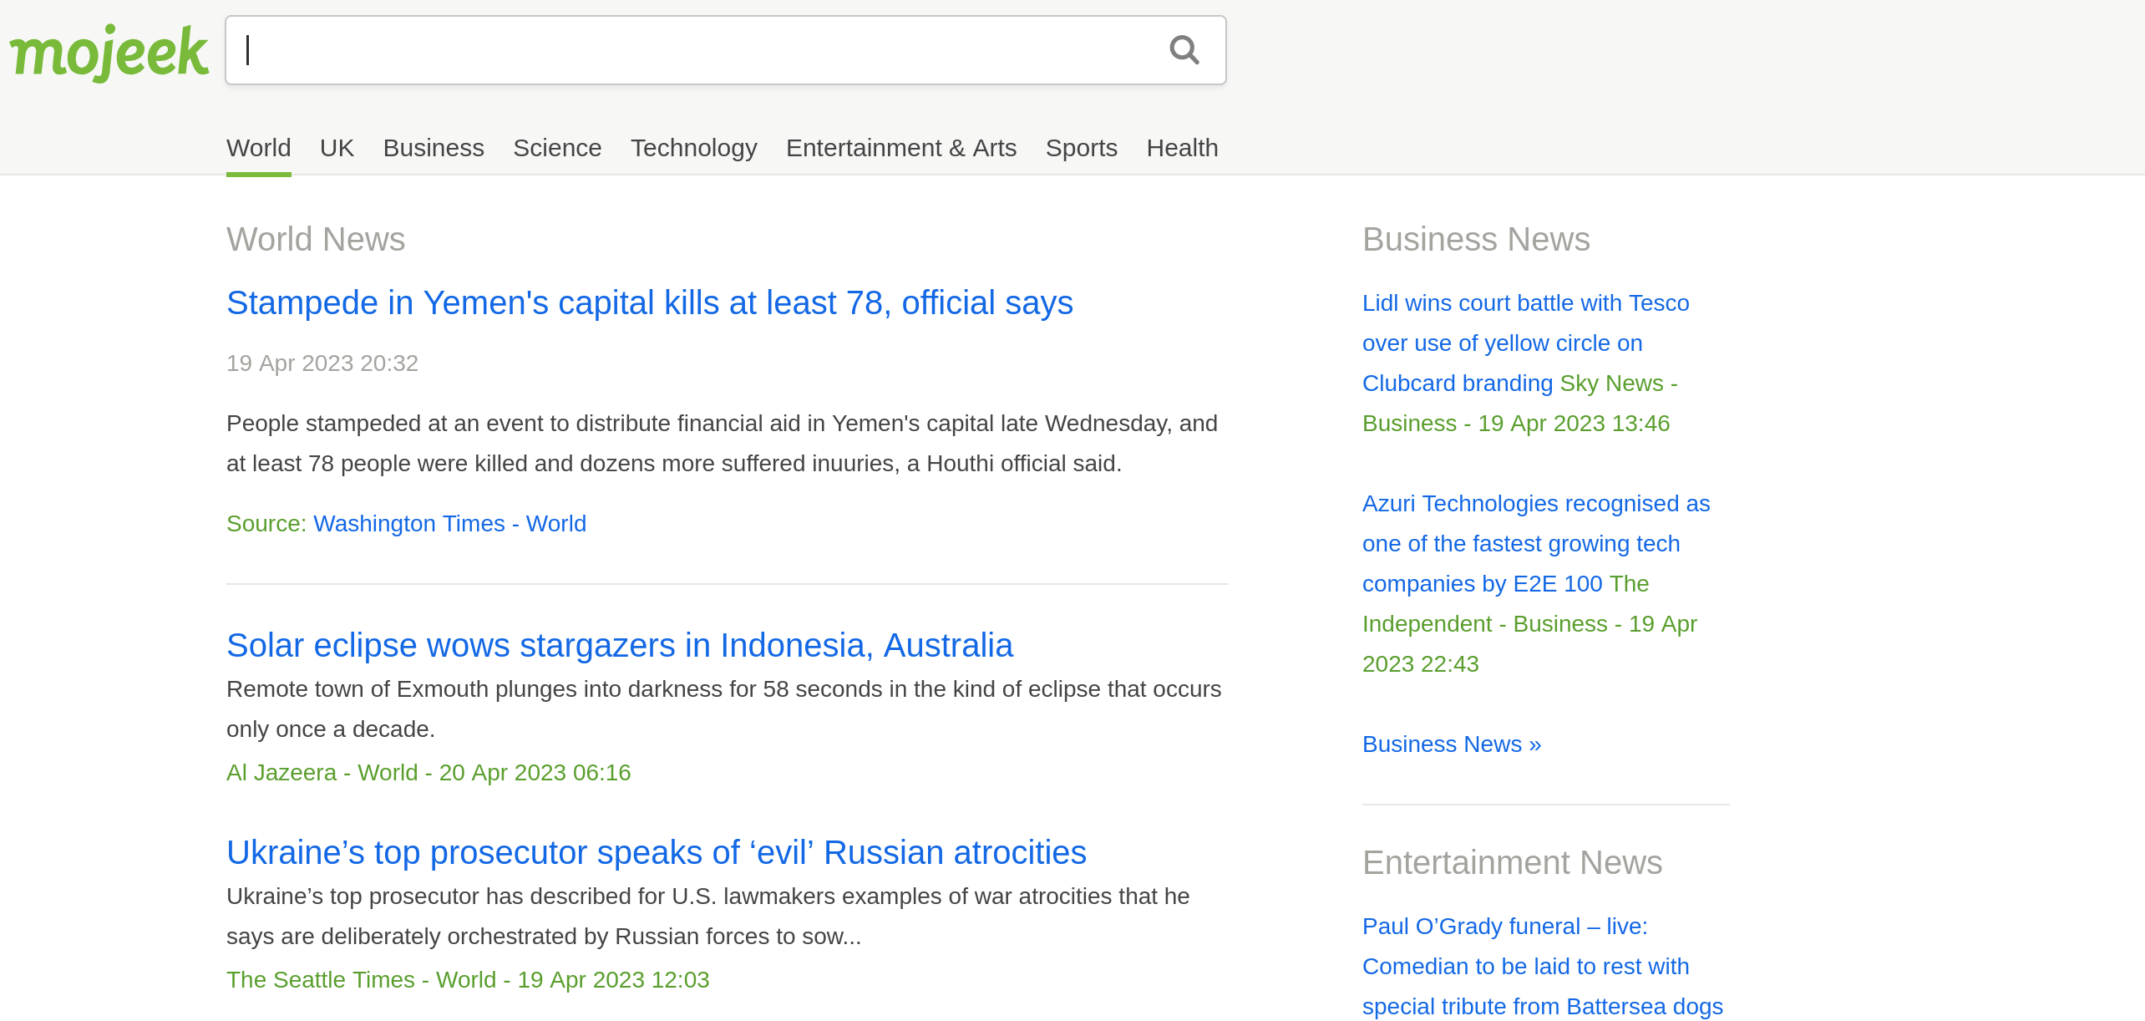Switch to the UK tab
The image size is (2145, 1021).
(x=337, y=148)
